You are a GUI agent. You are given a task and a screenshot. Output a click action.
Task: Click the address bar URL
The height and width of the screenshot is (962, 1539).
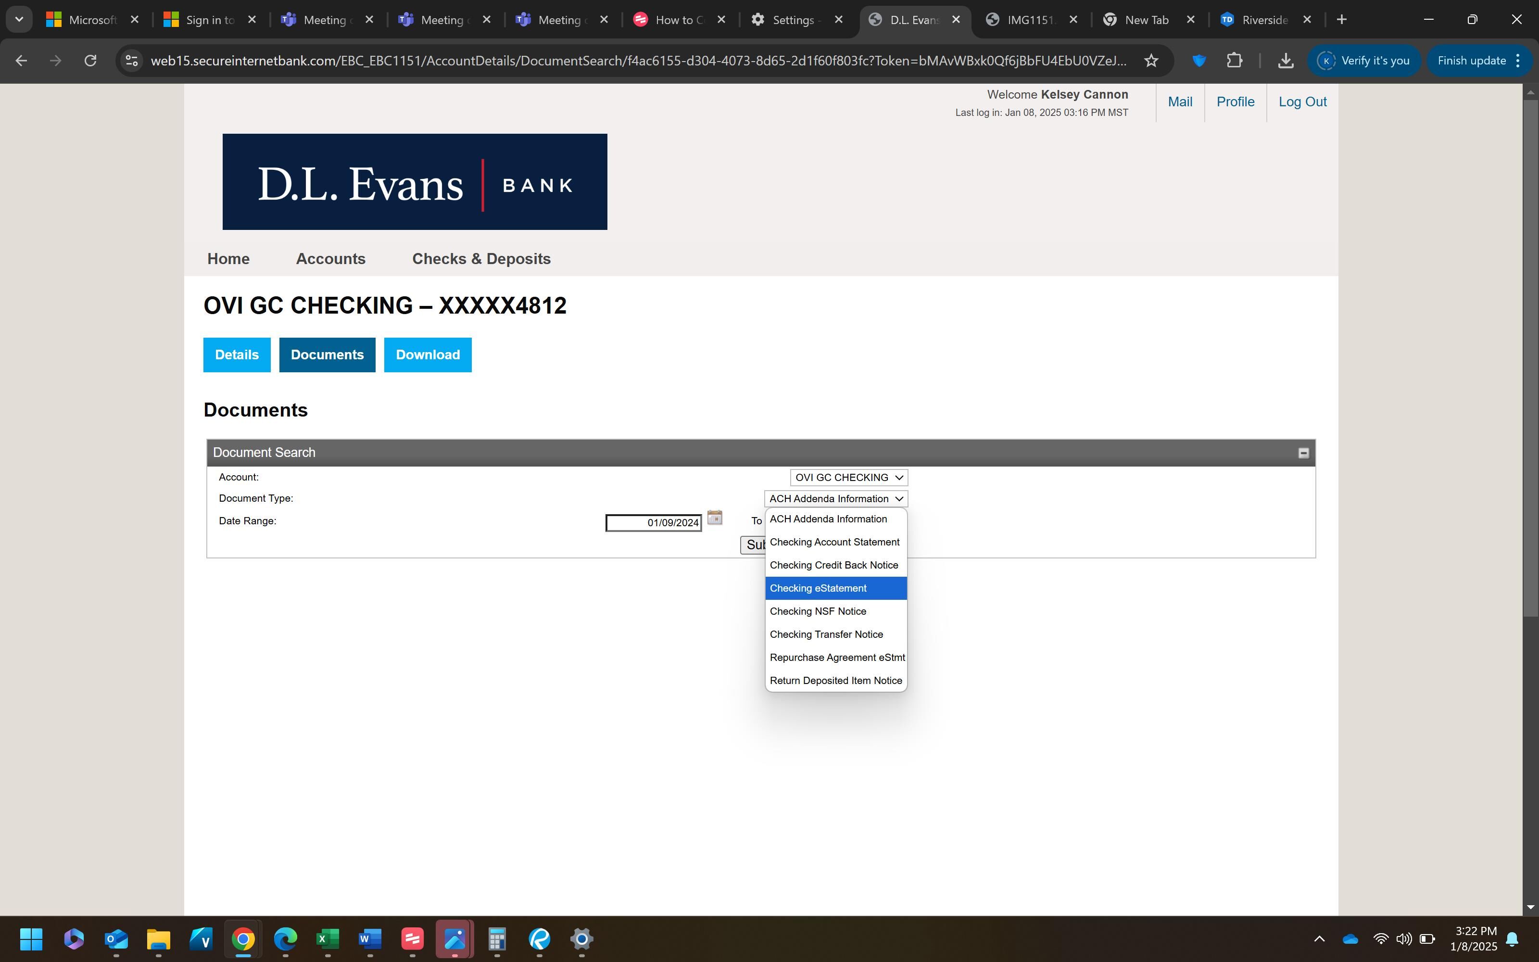(x=639, y=61)
